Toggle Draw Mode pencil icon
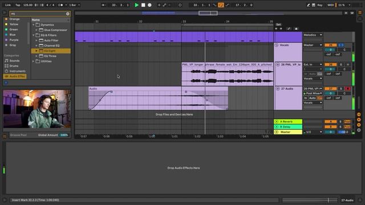Image resolution: width=365 pixels, height=205 pixels. 308,5
